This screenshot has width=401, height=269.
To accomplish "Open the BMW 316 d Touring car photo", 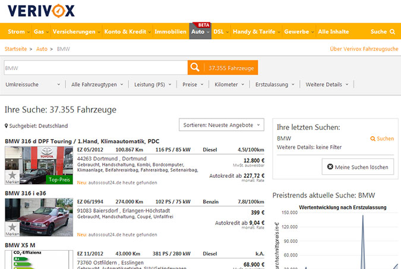I will click(x=39, y=165).
